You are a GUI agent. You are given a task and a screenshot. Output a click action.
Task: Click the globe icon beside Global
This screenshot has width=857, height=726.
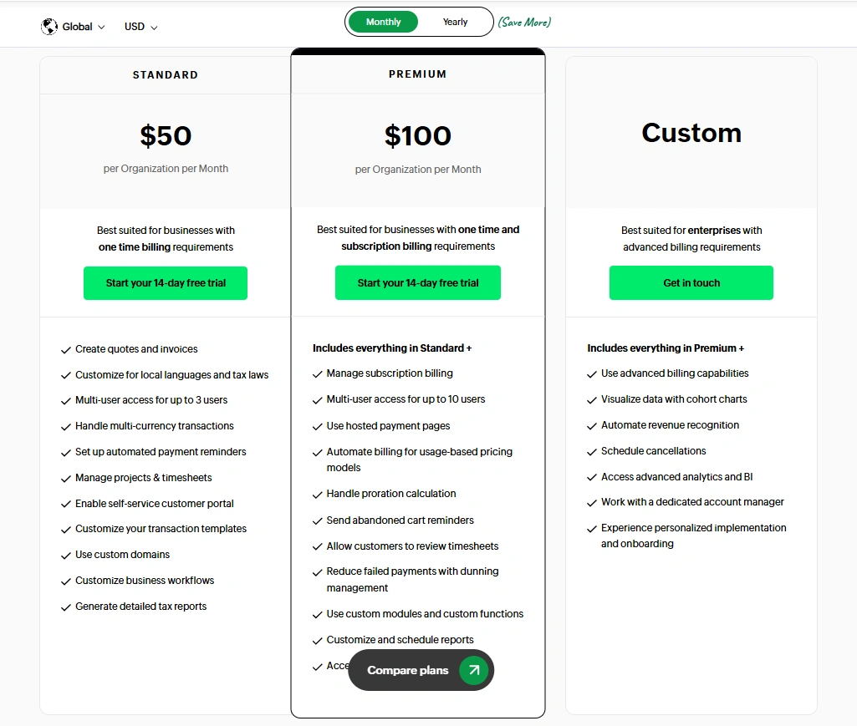49,26
